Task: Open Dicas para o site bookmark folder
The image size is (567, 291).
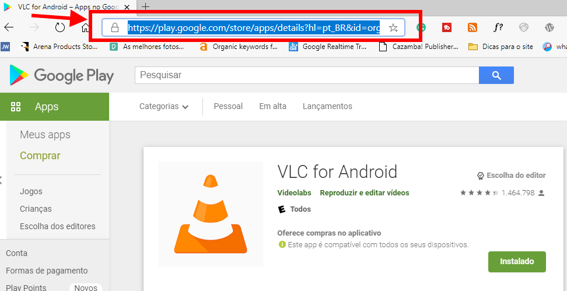Action: pyautogui.click(x=501, y=47)
